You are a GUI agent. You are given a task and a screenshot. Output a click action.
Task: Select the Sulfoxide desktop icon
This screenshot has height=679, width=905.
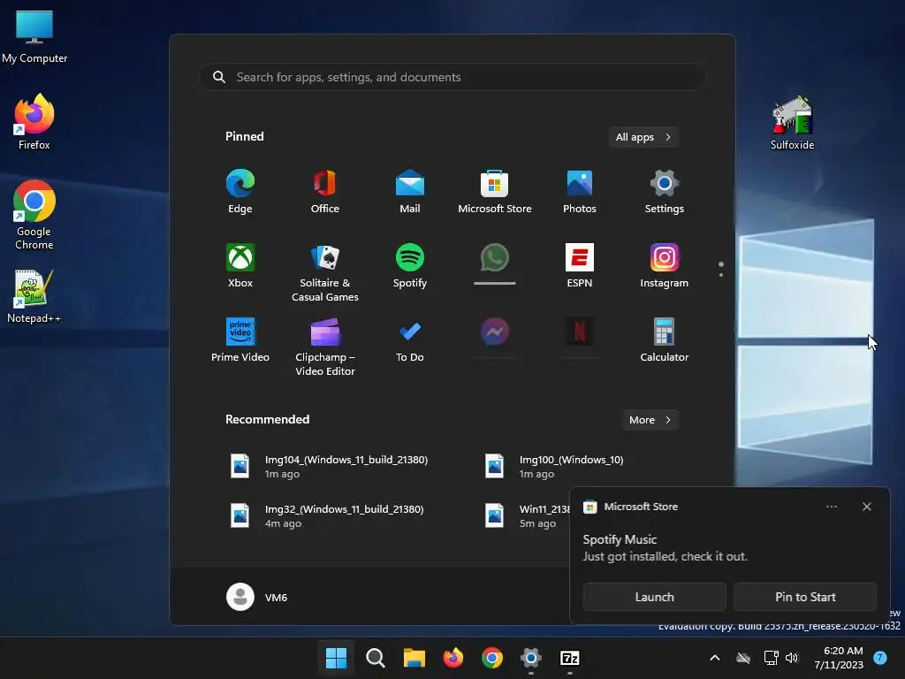[793, 123]
